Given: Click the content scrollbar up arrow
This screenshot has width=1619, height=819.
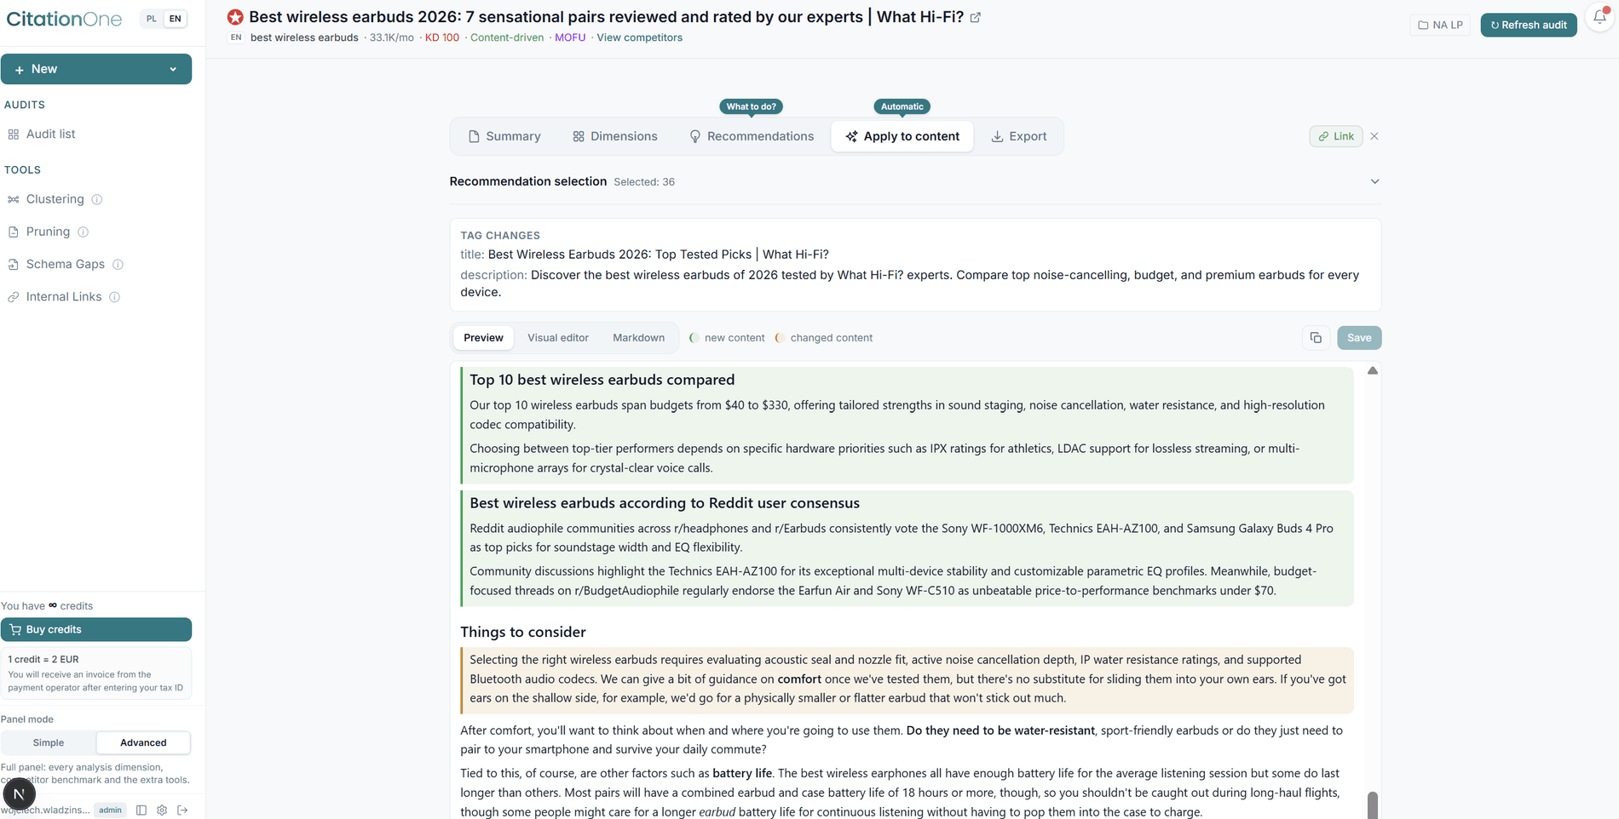Looking at the screenshot, I should click(1373, 370).
